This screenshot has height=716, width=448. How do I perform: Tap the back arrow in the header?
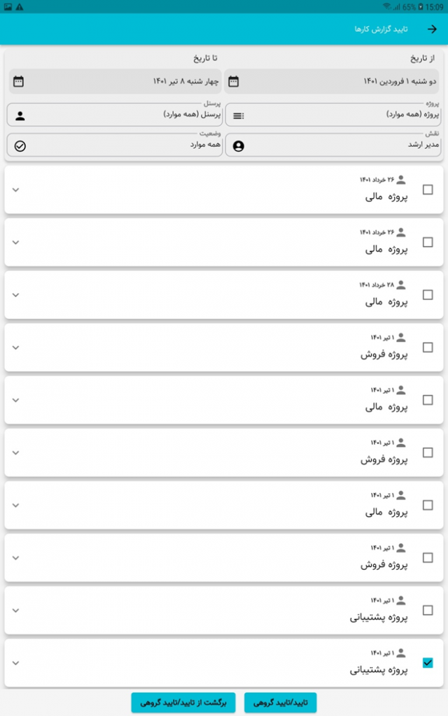click(x=432, y=29)
